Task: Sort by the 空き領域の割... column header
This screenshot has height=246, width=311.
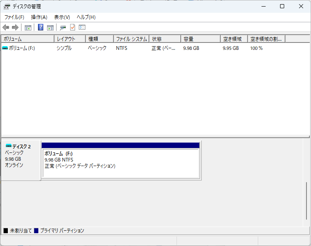Action: pos(266,39)
